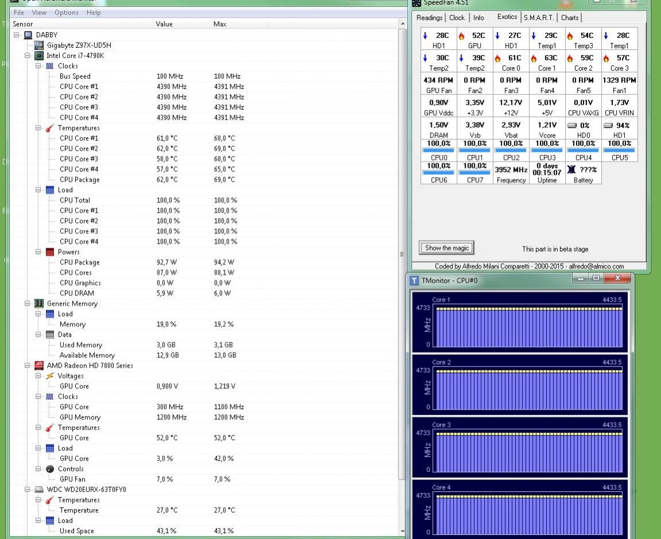Image resolution: width=661 pixels, height=539 pixels.
Task: Click the WDC hard drive icon
Action: click(39, 489)
